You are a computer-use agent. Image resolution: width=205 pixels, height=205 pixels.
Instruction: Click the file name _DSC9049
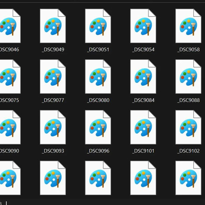click(x=53, y=50)
